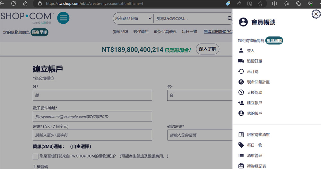321x169 pixels.
Task: Open 居家購物清單 link in panel
Action: point(258,134)
